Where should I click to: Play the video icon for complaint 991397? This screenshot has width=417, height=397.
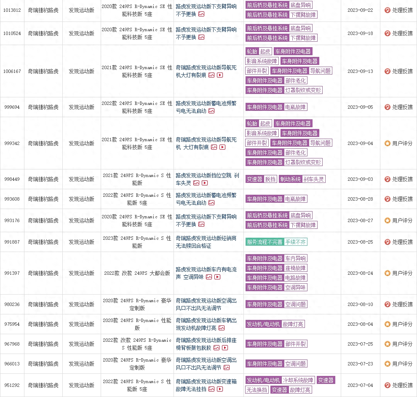[x=217, y=277]
